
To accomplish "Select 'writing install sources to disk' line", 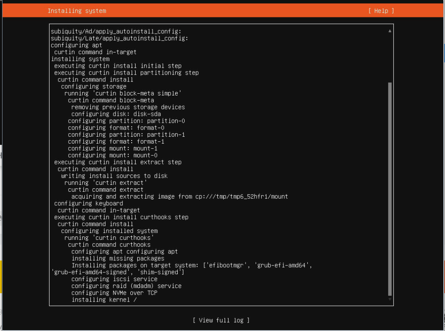I will (114, 176).
